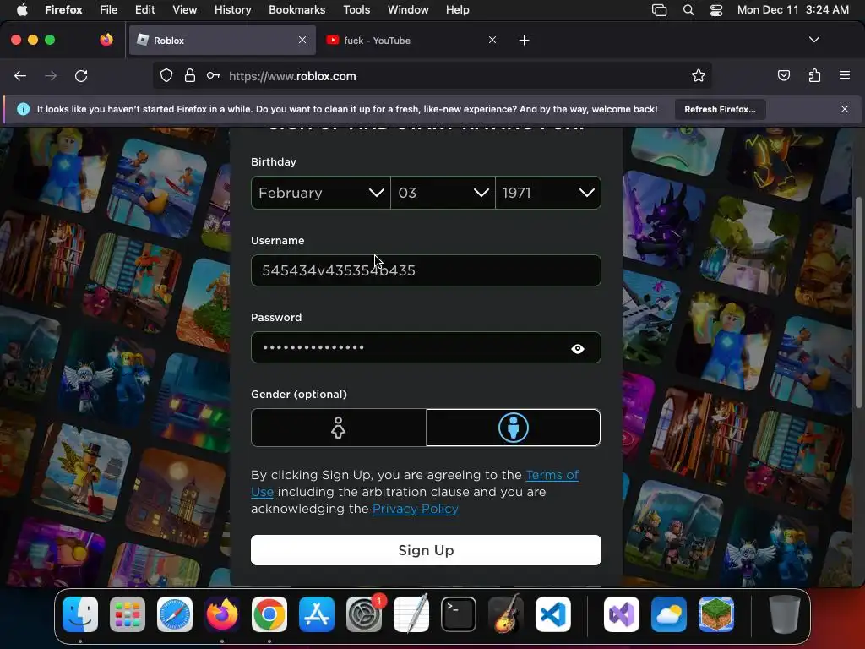The width and height of the screenshot is (865, 649).
Task: Open the Privacy Policy link
Action: [x=416, y=509]
